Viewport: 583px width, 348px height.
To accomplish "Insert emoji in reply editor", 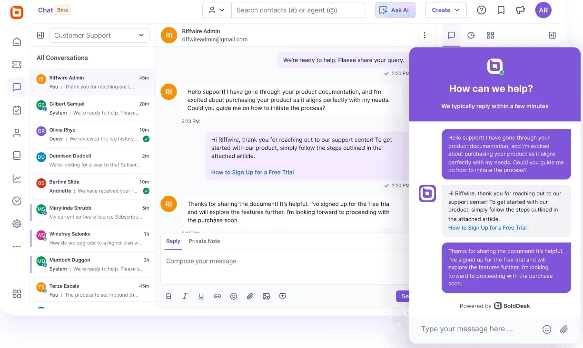I will (x=234, y=296).
